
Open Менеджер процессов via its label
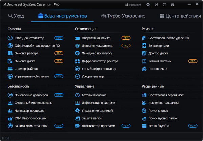pyautogui.click(x=29, y=111)
